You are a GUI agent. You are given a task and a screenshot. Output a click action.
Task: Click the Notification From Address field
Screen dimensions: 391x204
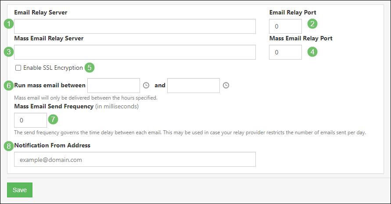pos(135,160)
